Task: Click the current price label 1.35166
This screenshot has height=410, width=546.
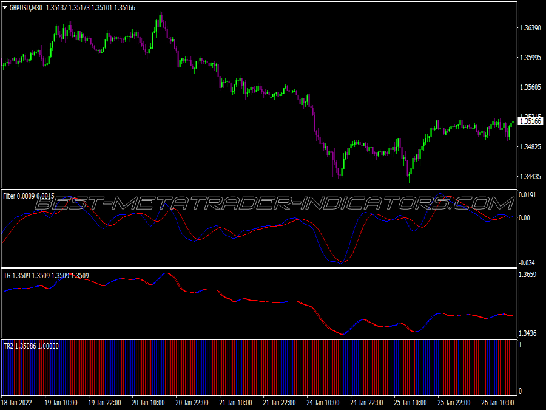Action: (530, 121)
